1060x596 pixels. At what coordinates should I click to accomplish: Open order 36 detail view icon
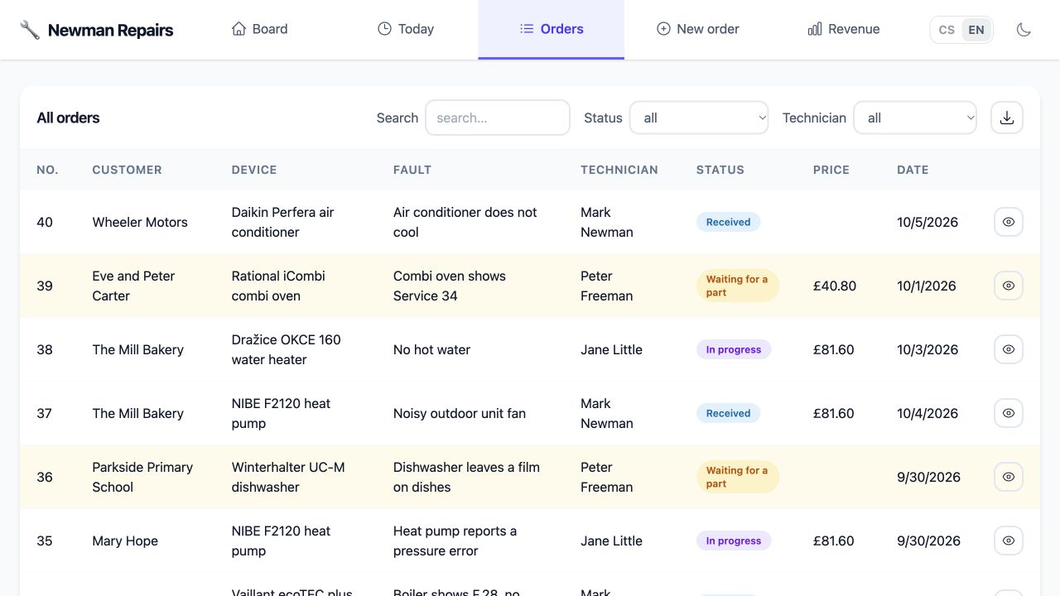coord(1009,477)
